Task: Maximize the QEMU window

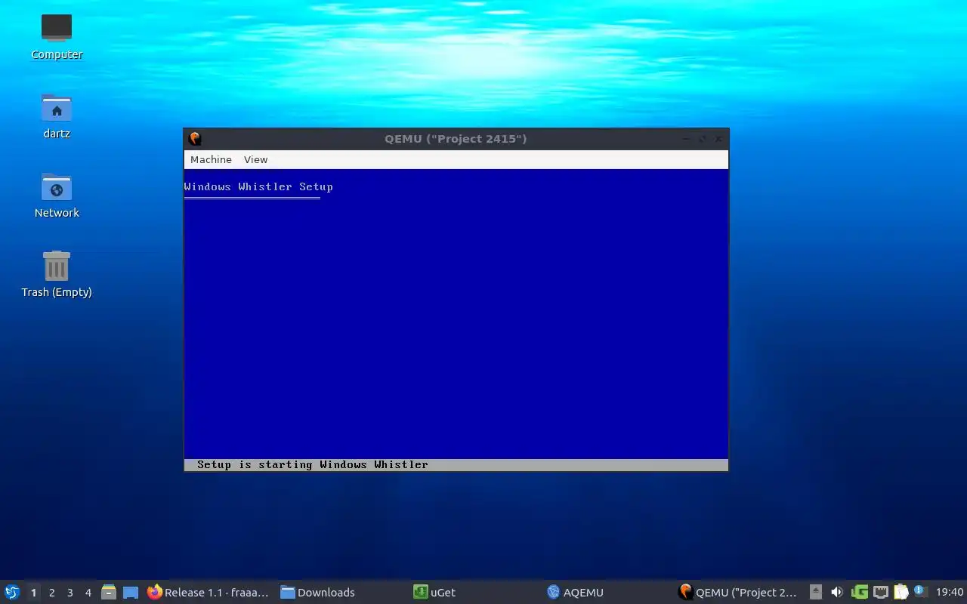Action: [x=703, y=139]
